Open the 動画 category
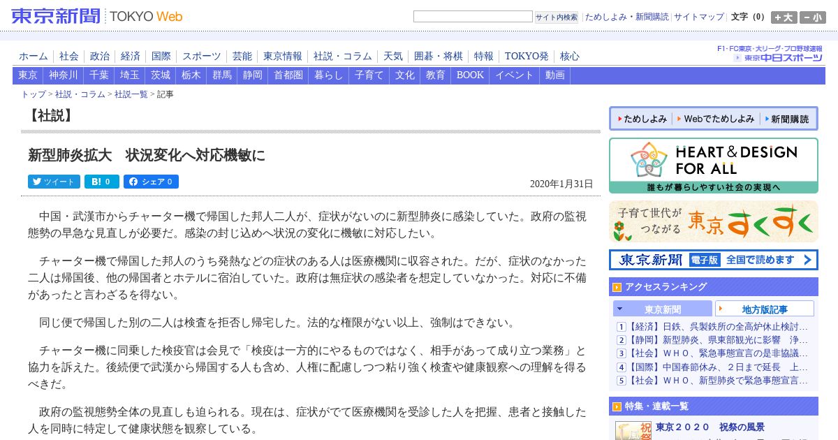This screenshot has height=440, width=838. (x=555, y=75)
